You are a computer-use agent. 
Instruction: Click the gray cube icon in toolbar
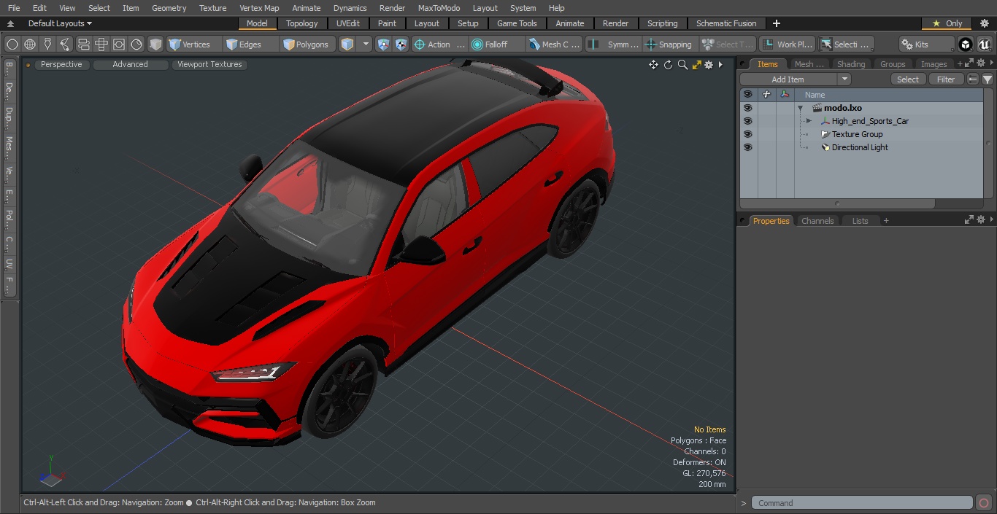(155, 44)
